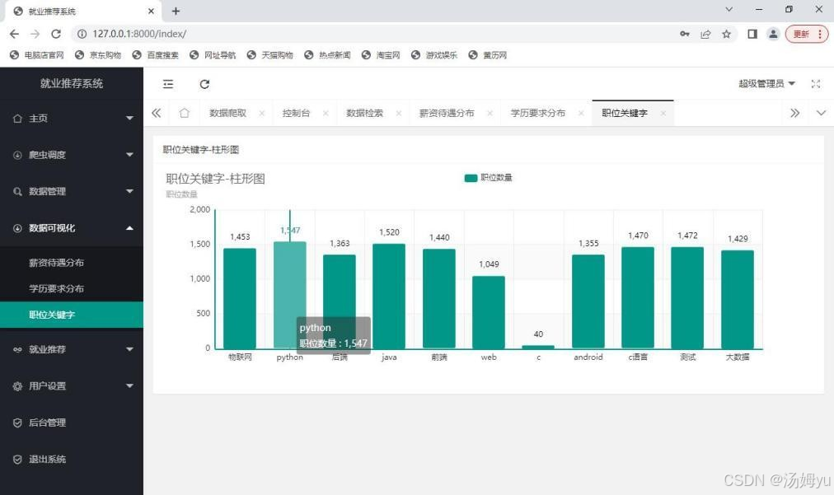The width and height of the screenshot is (834, 495).
Task: Close the 控制台 tab
Action: pyautogui.click(x=326, y=114)
